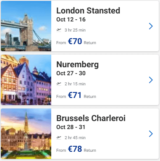Click the Brussels Charleroi chevron arrow
Viewport: 160px width, 161px height.
click(x=151, y=134)
